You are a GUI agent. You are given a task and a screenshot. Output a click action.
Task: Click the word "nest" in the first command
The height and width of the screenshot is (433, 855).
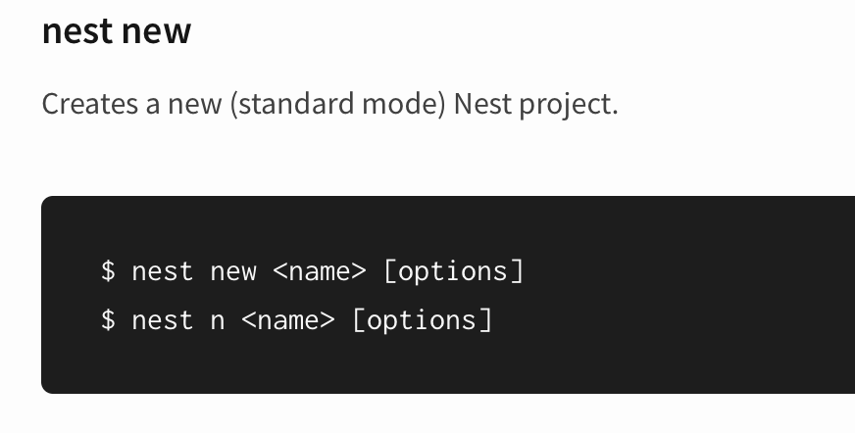pos(163,271)
